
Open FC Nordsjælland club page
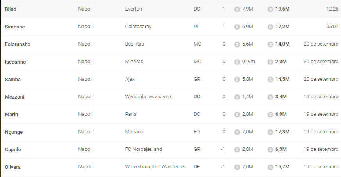pyautogui.click(x=144, y=149)
